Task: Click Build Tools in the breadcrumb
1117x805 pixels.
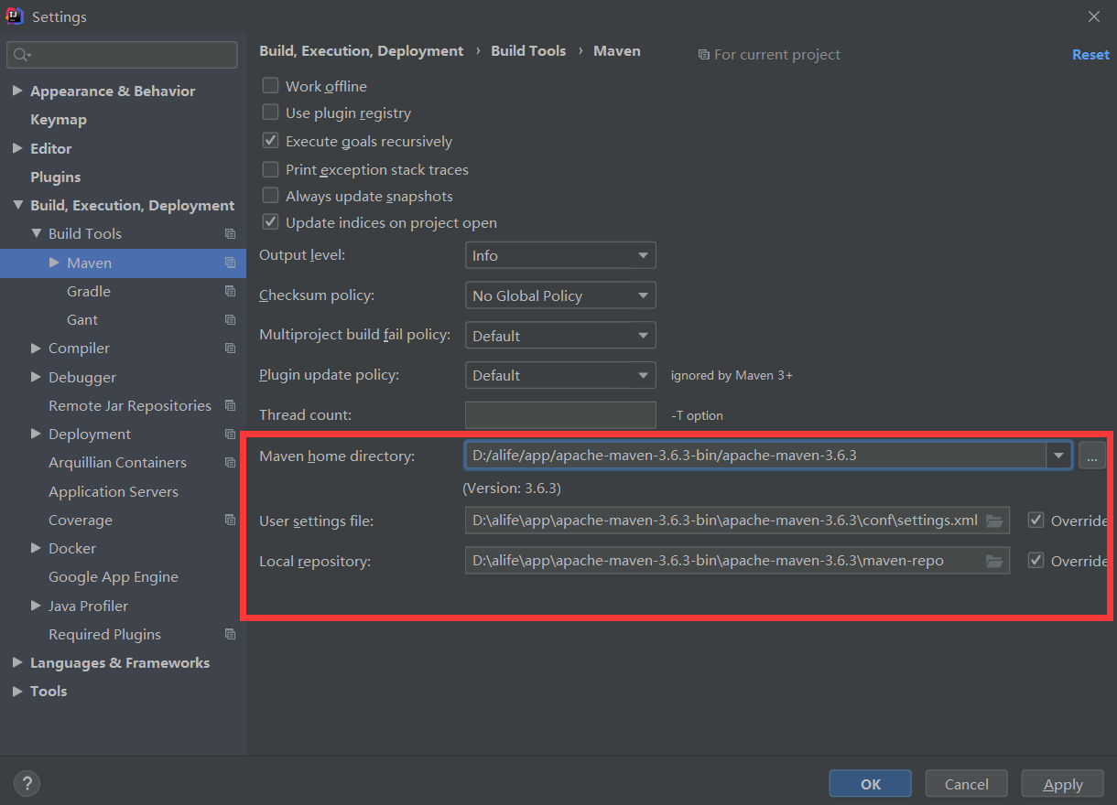Action: pyautogui.click(x=528, y=51)
